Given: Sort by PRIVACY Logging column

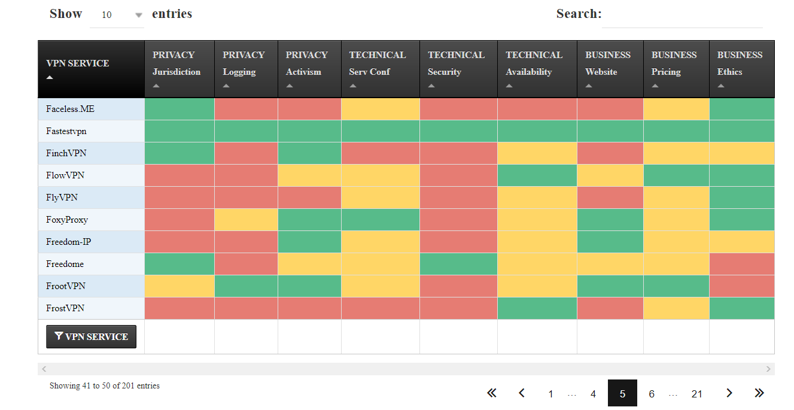Looking at the screenshot, I should tap(246, 69).
